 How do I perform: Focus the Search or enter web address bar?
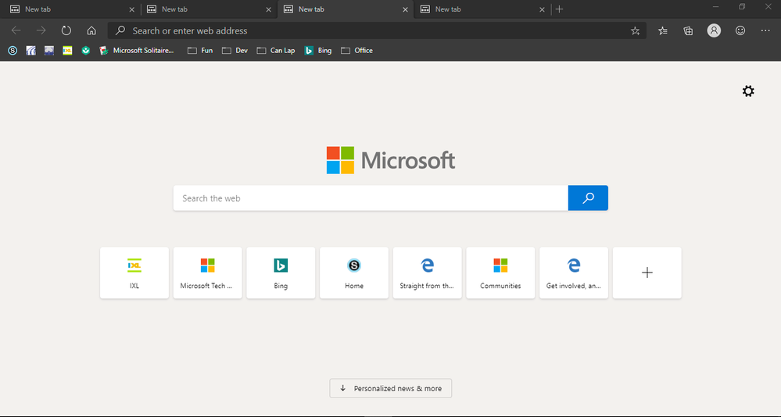[377, 31]
